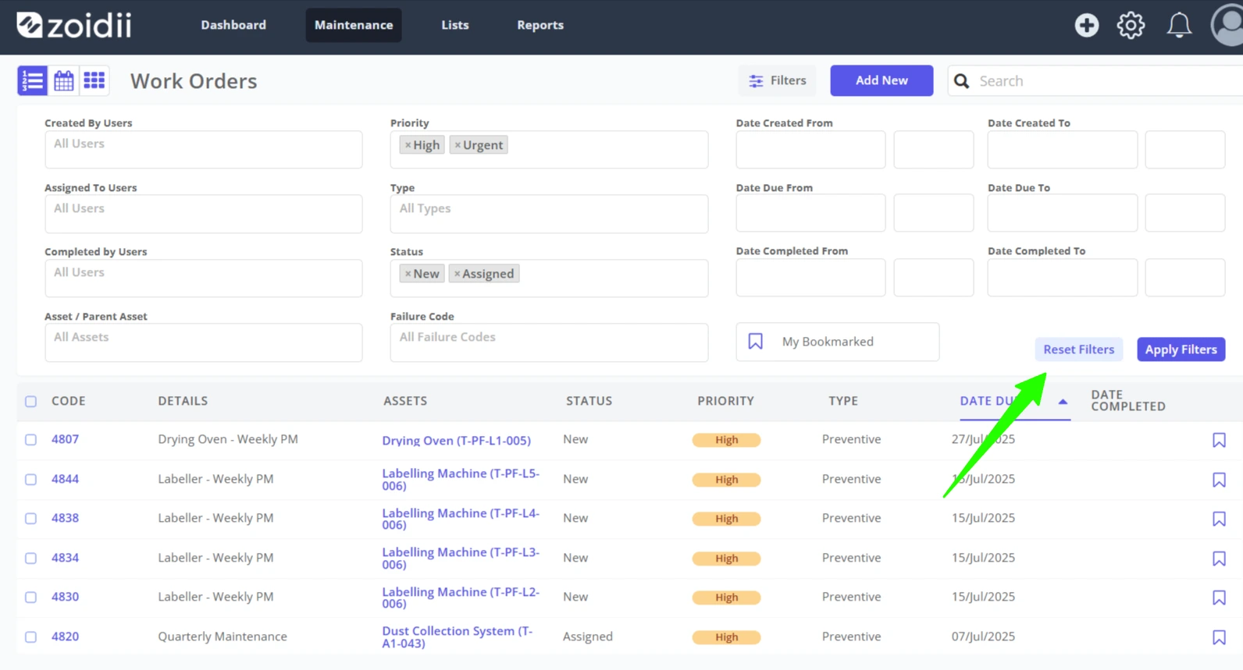
Task: Sort by the TYPE column header
Action: [x=843, y=401]
